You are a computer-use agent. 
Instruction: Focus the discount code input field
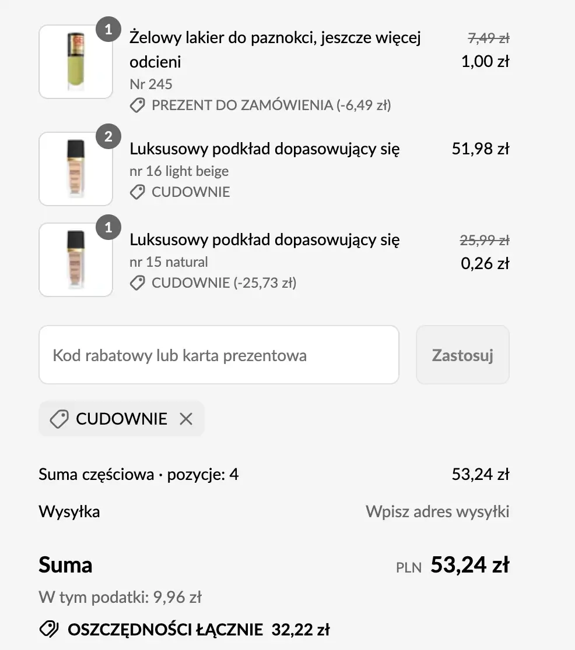[219, 355]
